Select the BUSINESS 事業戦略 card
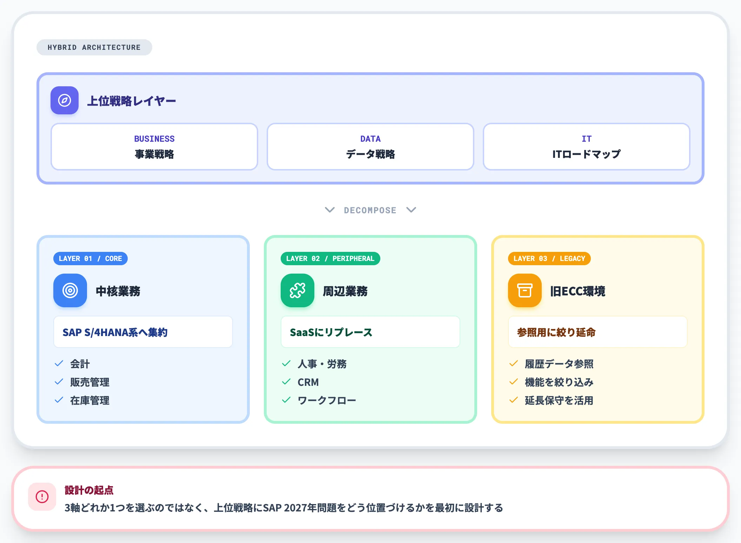Viewport: 741px width, 543px height. coord(154,147)
